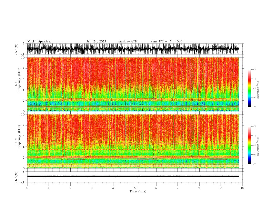
Task: Select the "start UT = 7 :40: 0" text
Action: 166,41
